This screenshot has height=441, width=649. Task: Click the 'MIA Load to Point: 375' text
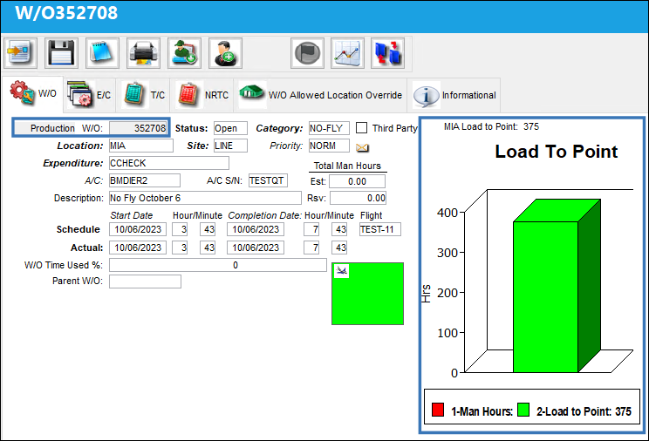[491, 126]
